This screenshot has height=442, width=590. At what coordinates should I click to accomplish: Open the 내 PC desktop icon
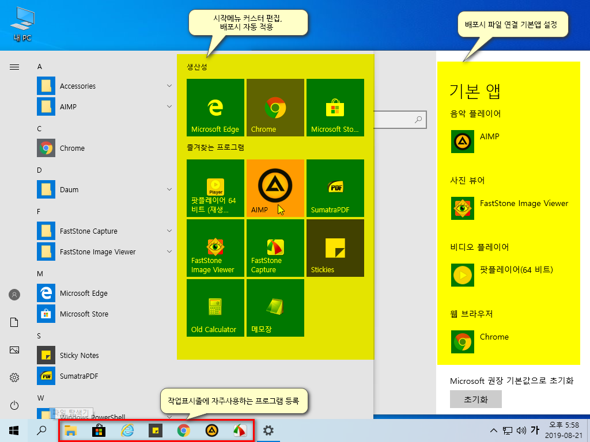click(22, 24)
